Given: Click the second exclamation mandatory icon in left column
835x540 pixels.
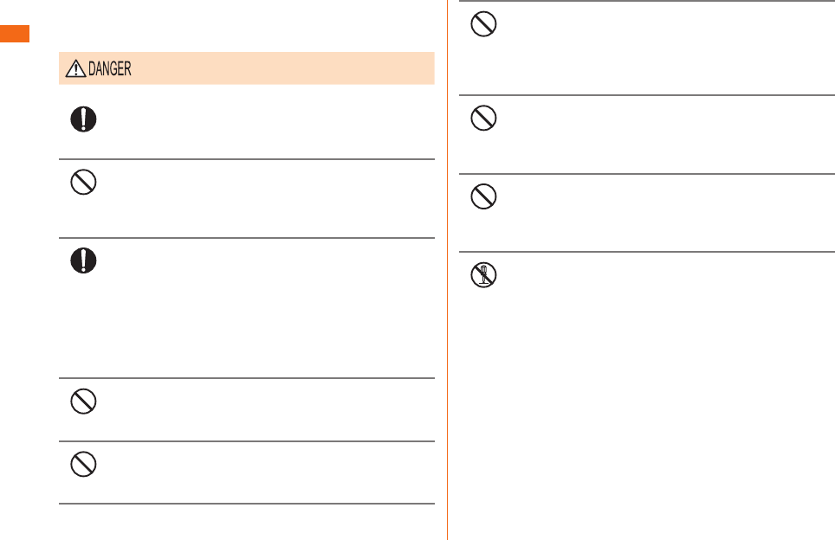Looking at the screenshot, I should coord(84,260).
